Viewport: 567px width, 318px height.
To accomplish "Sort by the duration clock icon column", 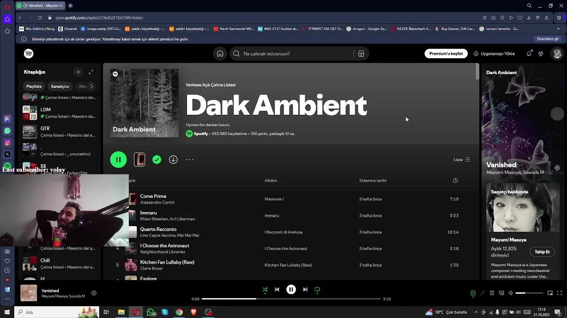I will [x=455, y=180].
